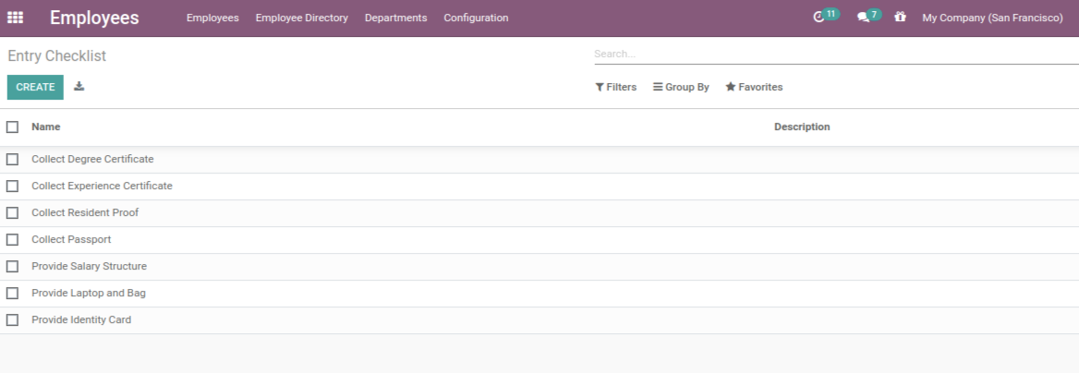Toggle the select-all header checkbox
The image size is (1079, 373).
[x=12, y=126]
